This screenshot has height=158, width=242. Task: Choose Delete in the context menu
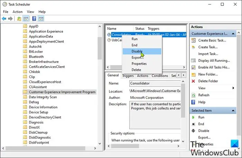142,70
